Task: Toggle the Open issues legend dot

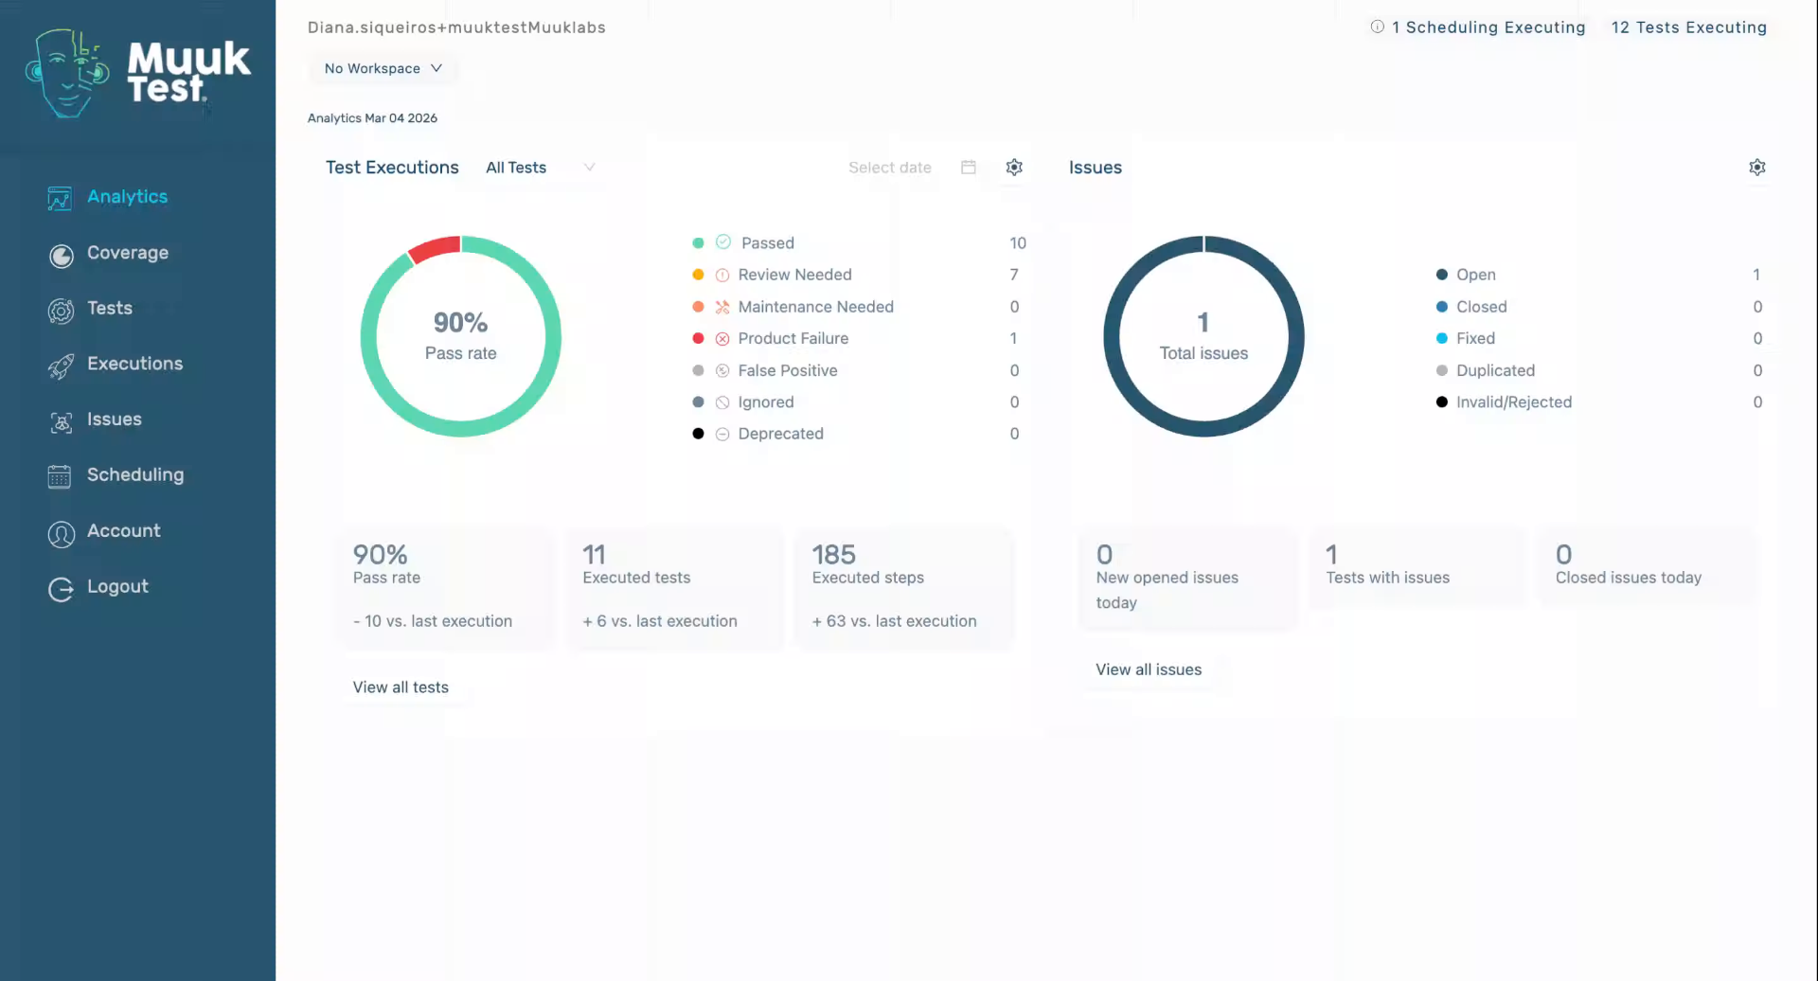Action: [x=1442, y=275]
